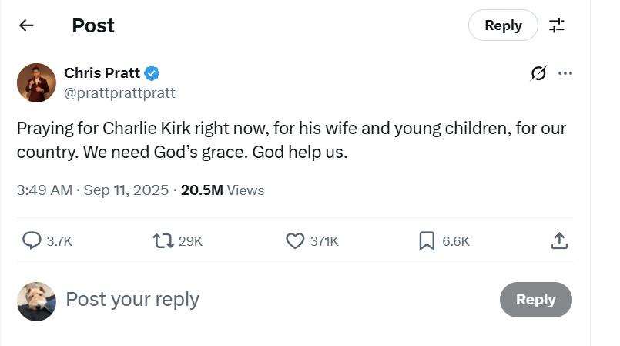This screenshot has height=346, width=620.
Task: Like the post with heart icon
Action: (x=295, y=241)
